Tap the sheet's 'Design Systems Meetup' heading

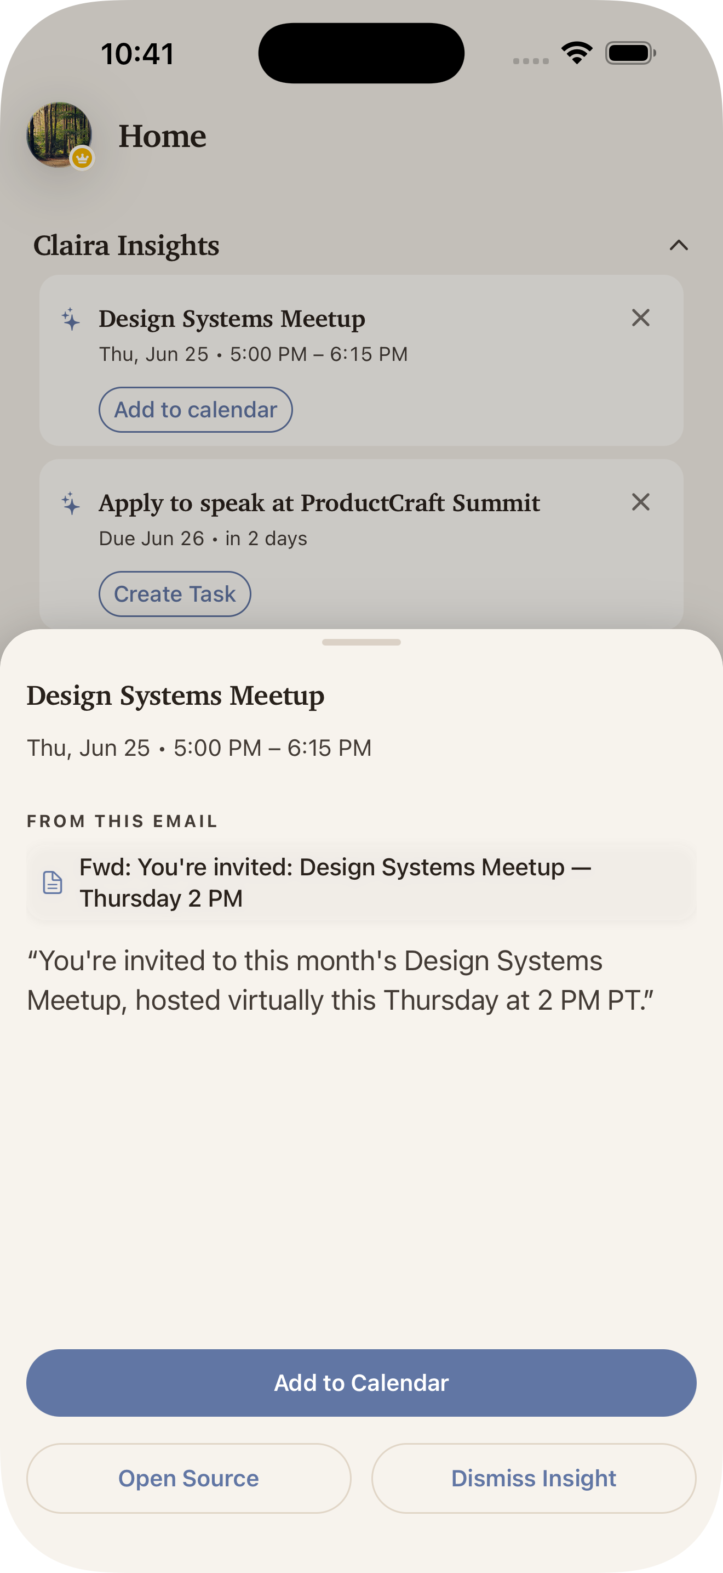pos(176,696)
